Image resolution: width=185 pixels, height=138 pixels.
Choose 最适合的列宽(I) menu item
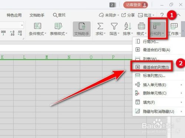(x=159, y=67)
